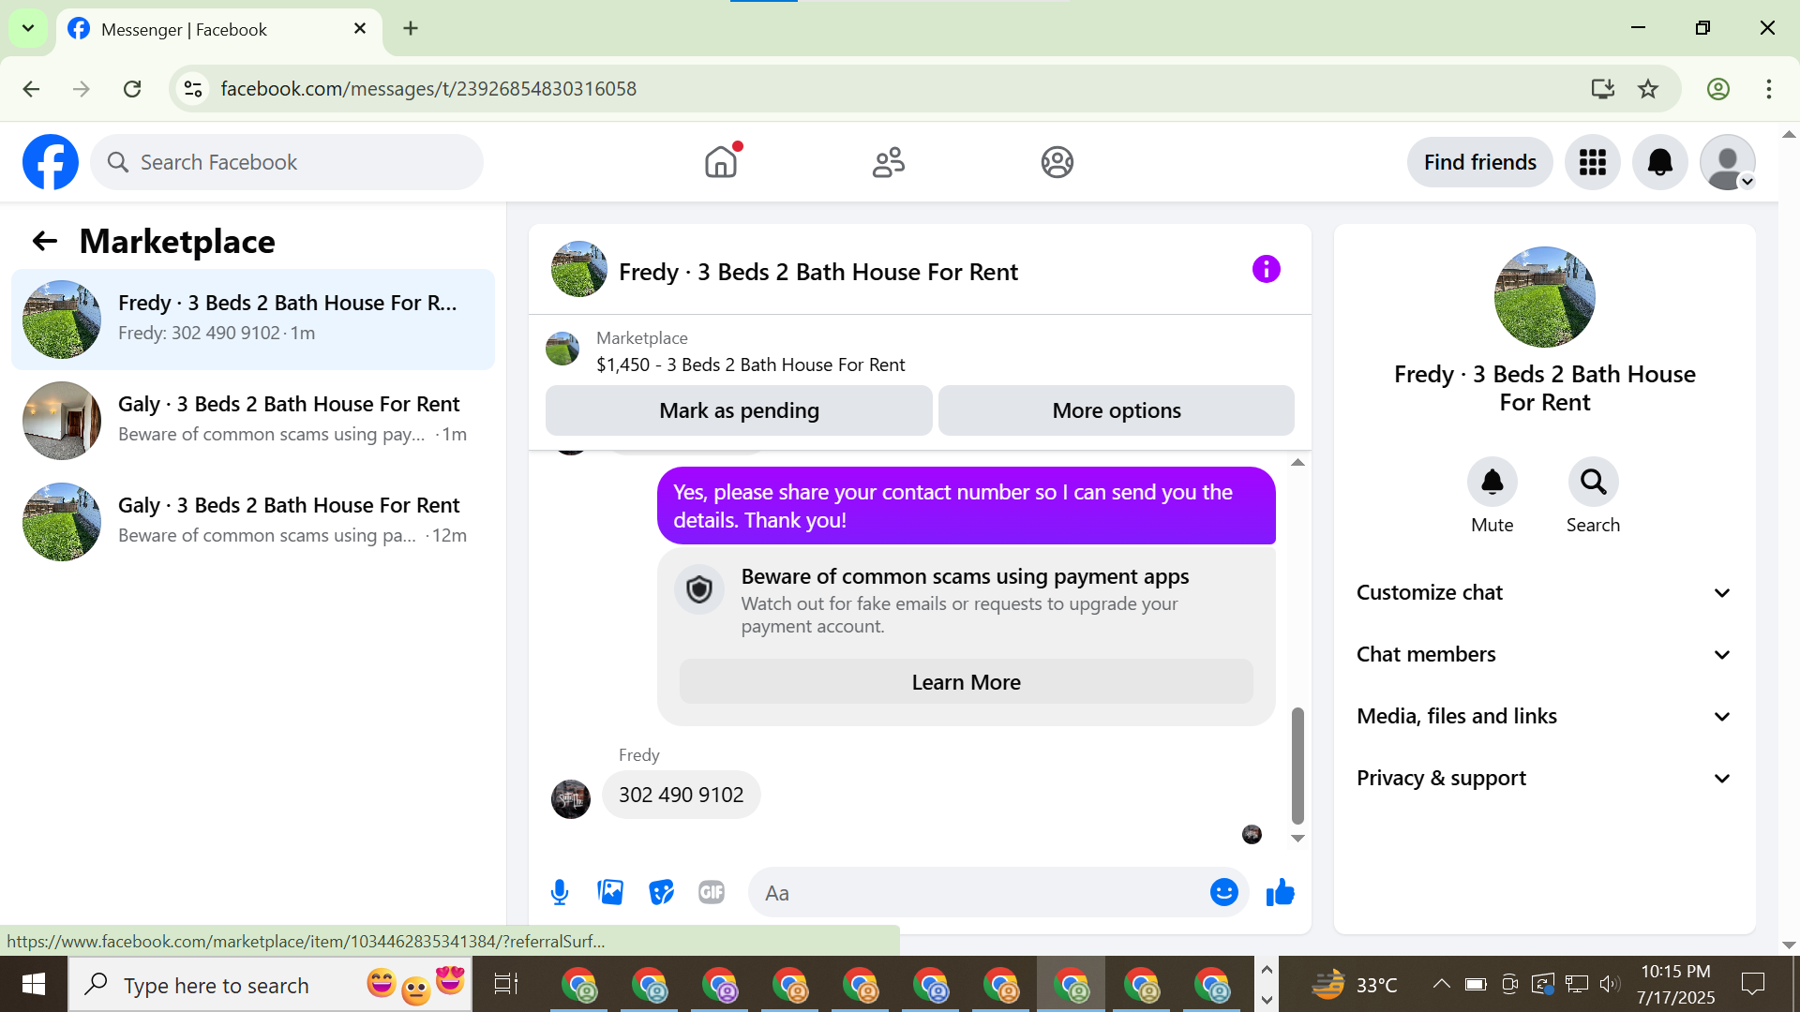Focus the Search Facebook field
Viewport: 1800px width, 1012px height.
tap(287, 162)
